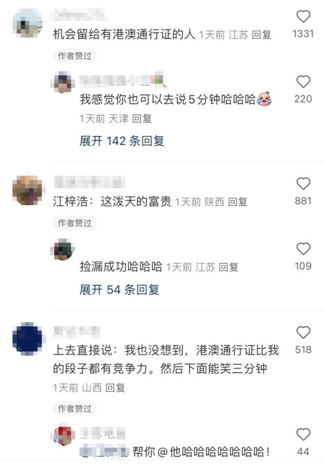Tap the 作者赞过 tag under first comment

[75, 56]
